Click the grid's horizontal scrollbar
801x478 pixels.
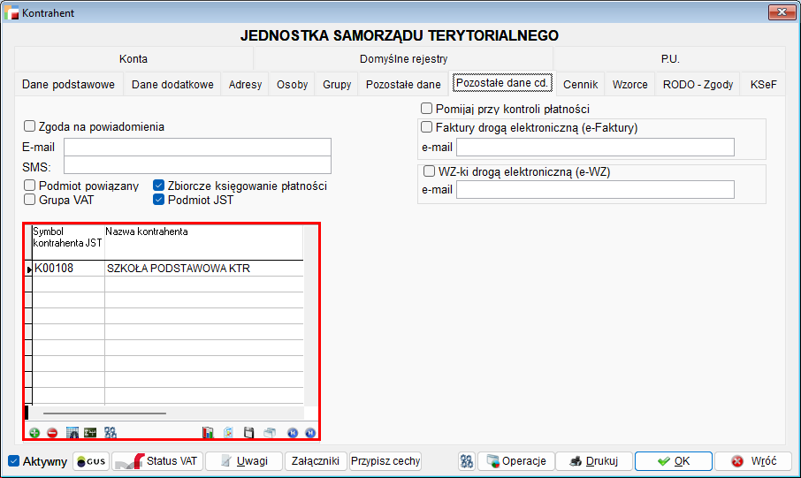tap(104, 413)
